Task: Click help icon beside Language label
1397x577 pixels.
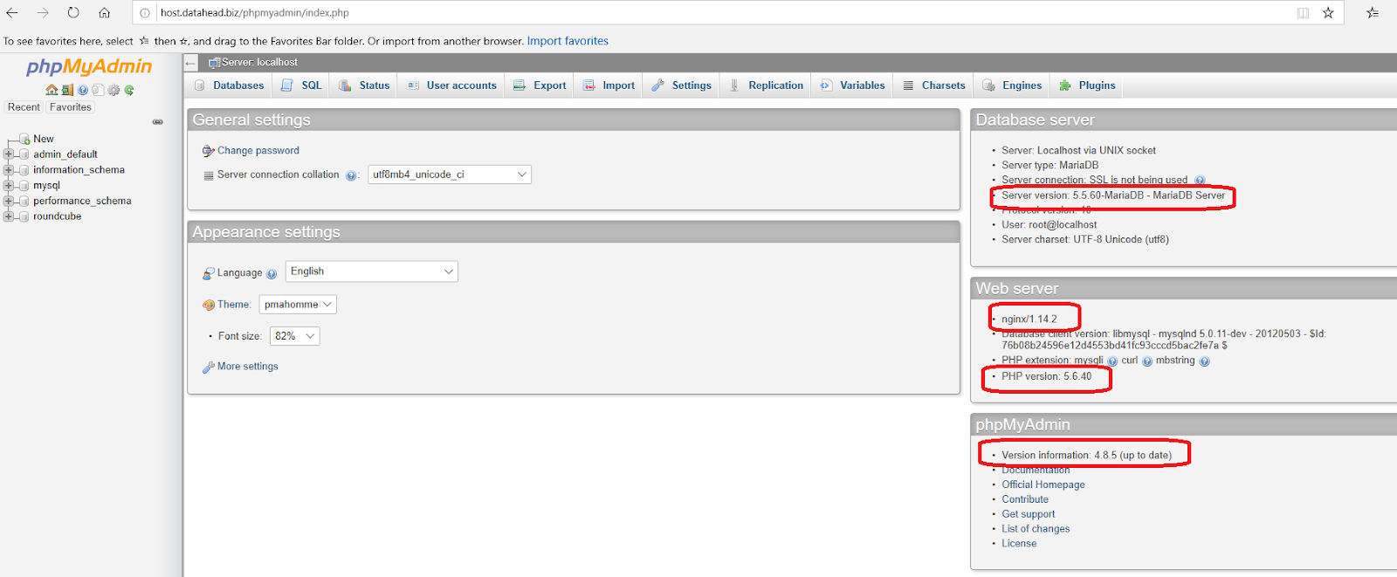Action: (x=272, y=274)
